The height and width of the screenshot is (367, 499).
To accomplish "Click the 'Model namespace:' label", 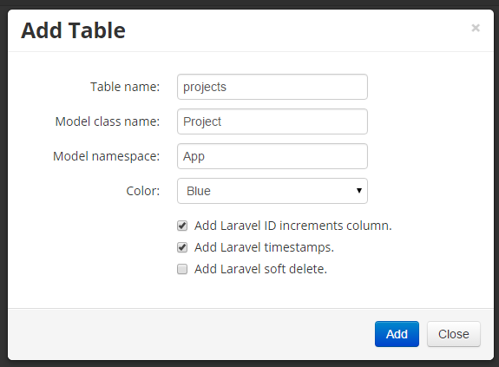I will click(106, 156).
